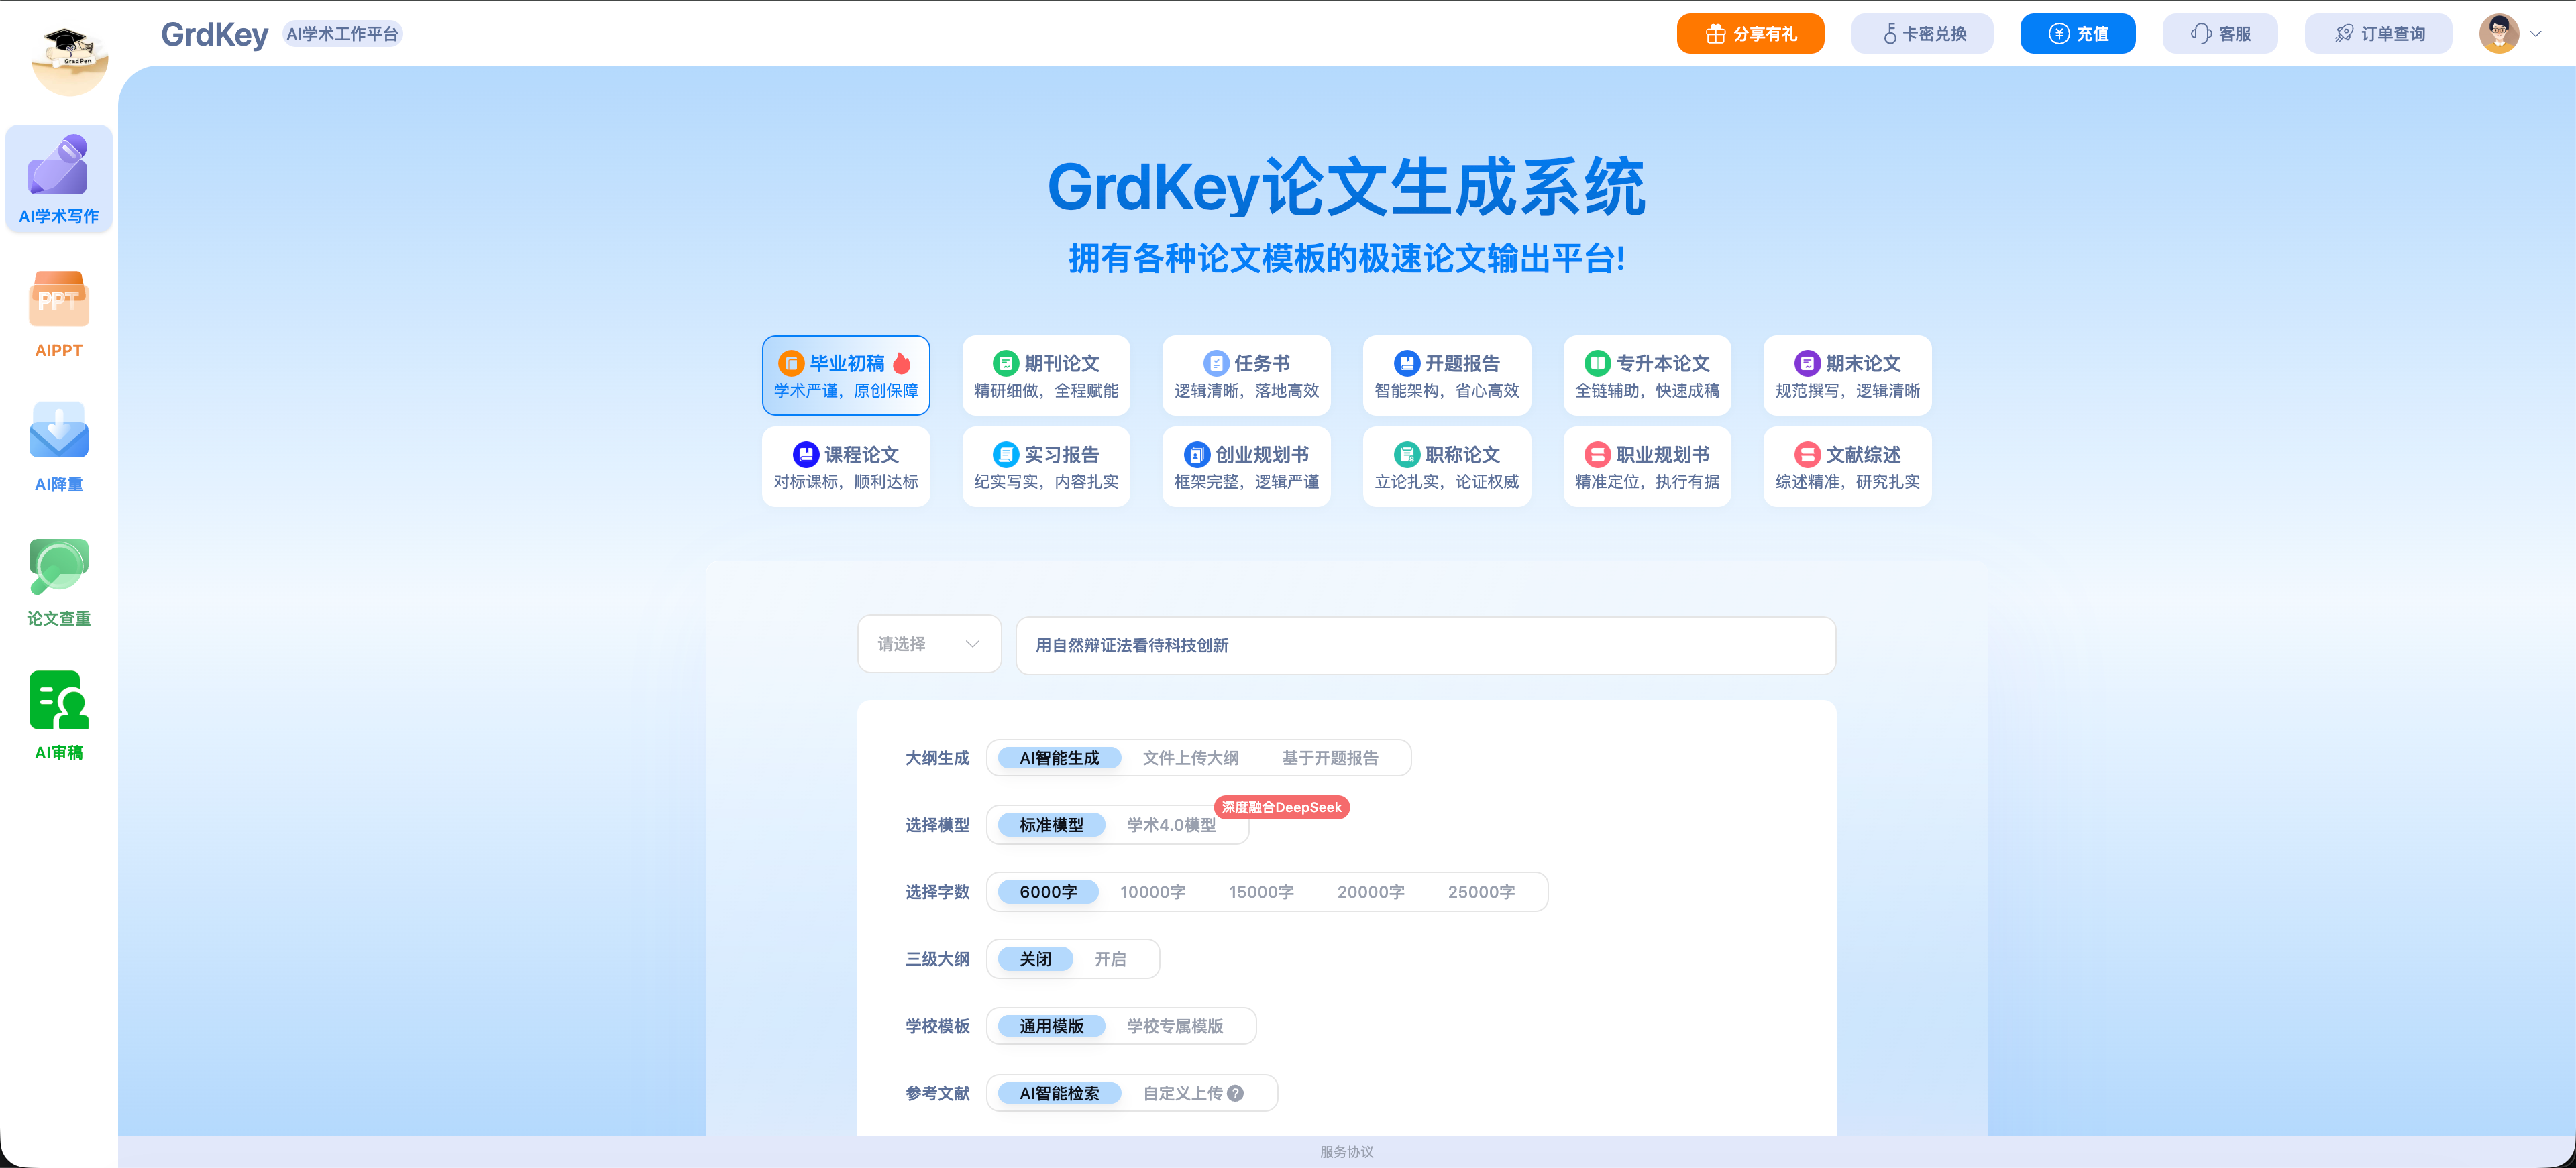Switch to 开题报告 paper type

coord(1446,375)
